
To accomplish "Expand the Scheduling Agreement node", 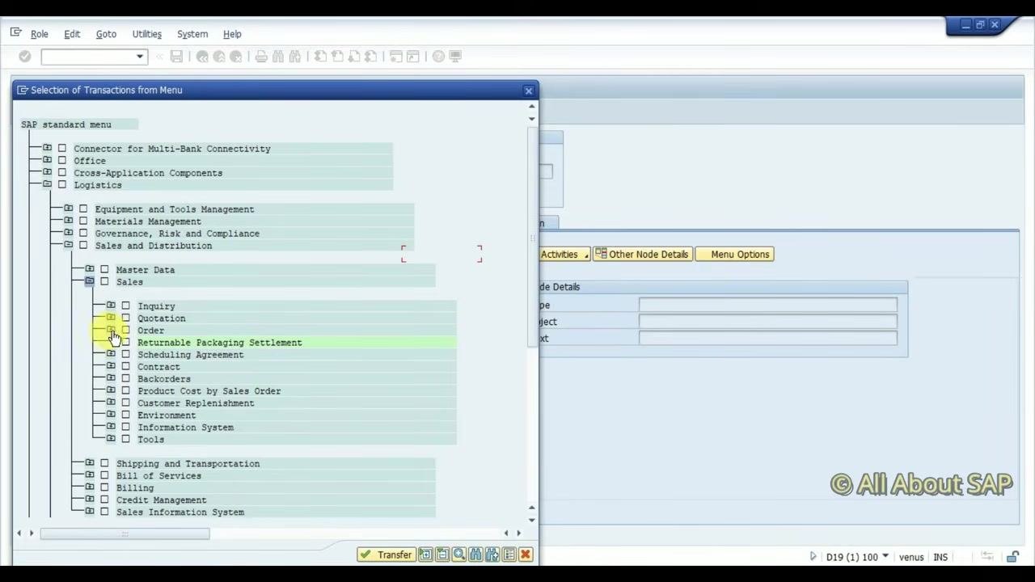I will tap(111, 354).
